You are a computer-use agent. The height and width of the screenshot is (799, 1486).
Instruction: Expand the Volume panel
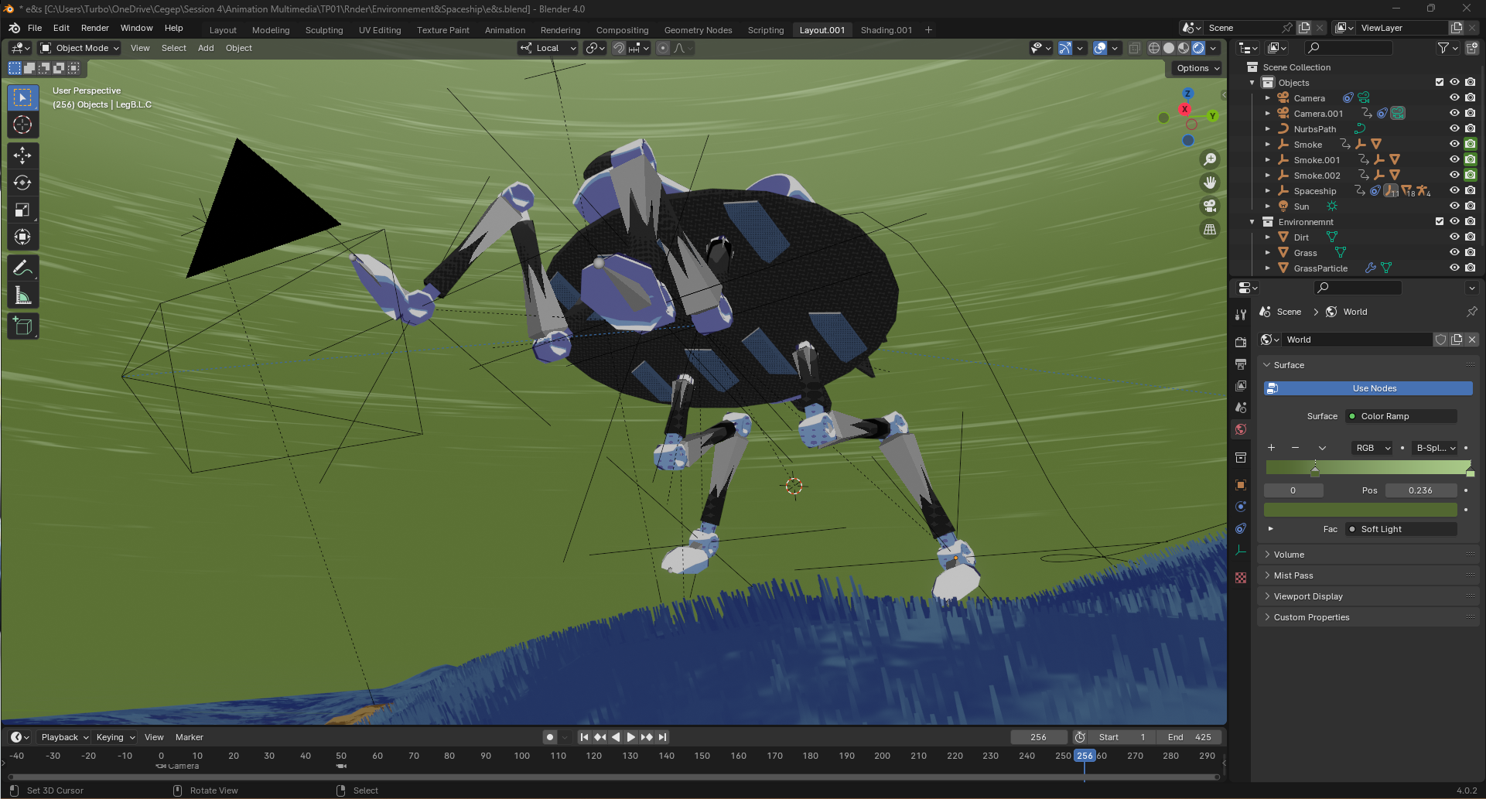pyautogui.click(x=1289, y=555)
